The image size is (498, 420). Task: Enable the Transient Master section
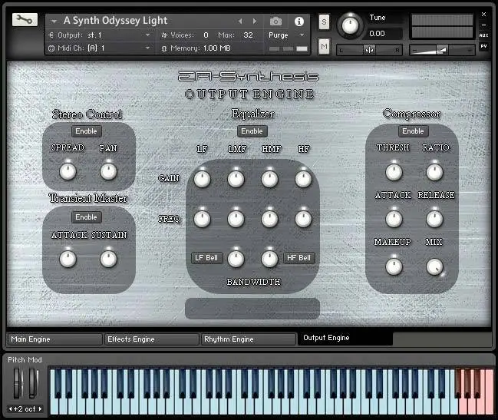86,217
